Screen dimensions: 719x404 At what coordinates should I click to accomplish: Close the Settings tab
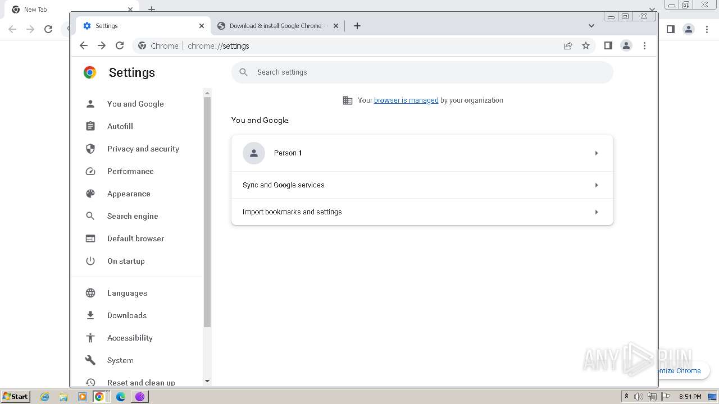click(202, 26)
